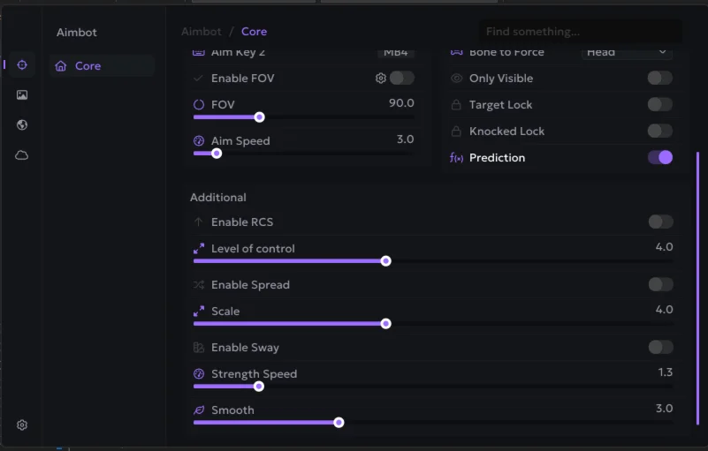Open the globe icon sidebar section

point(22,125)
